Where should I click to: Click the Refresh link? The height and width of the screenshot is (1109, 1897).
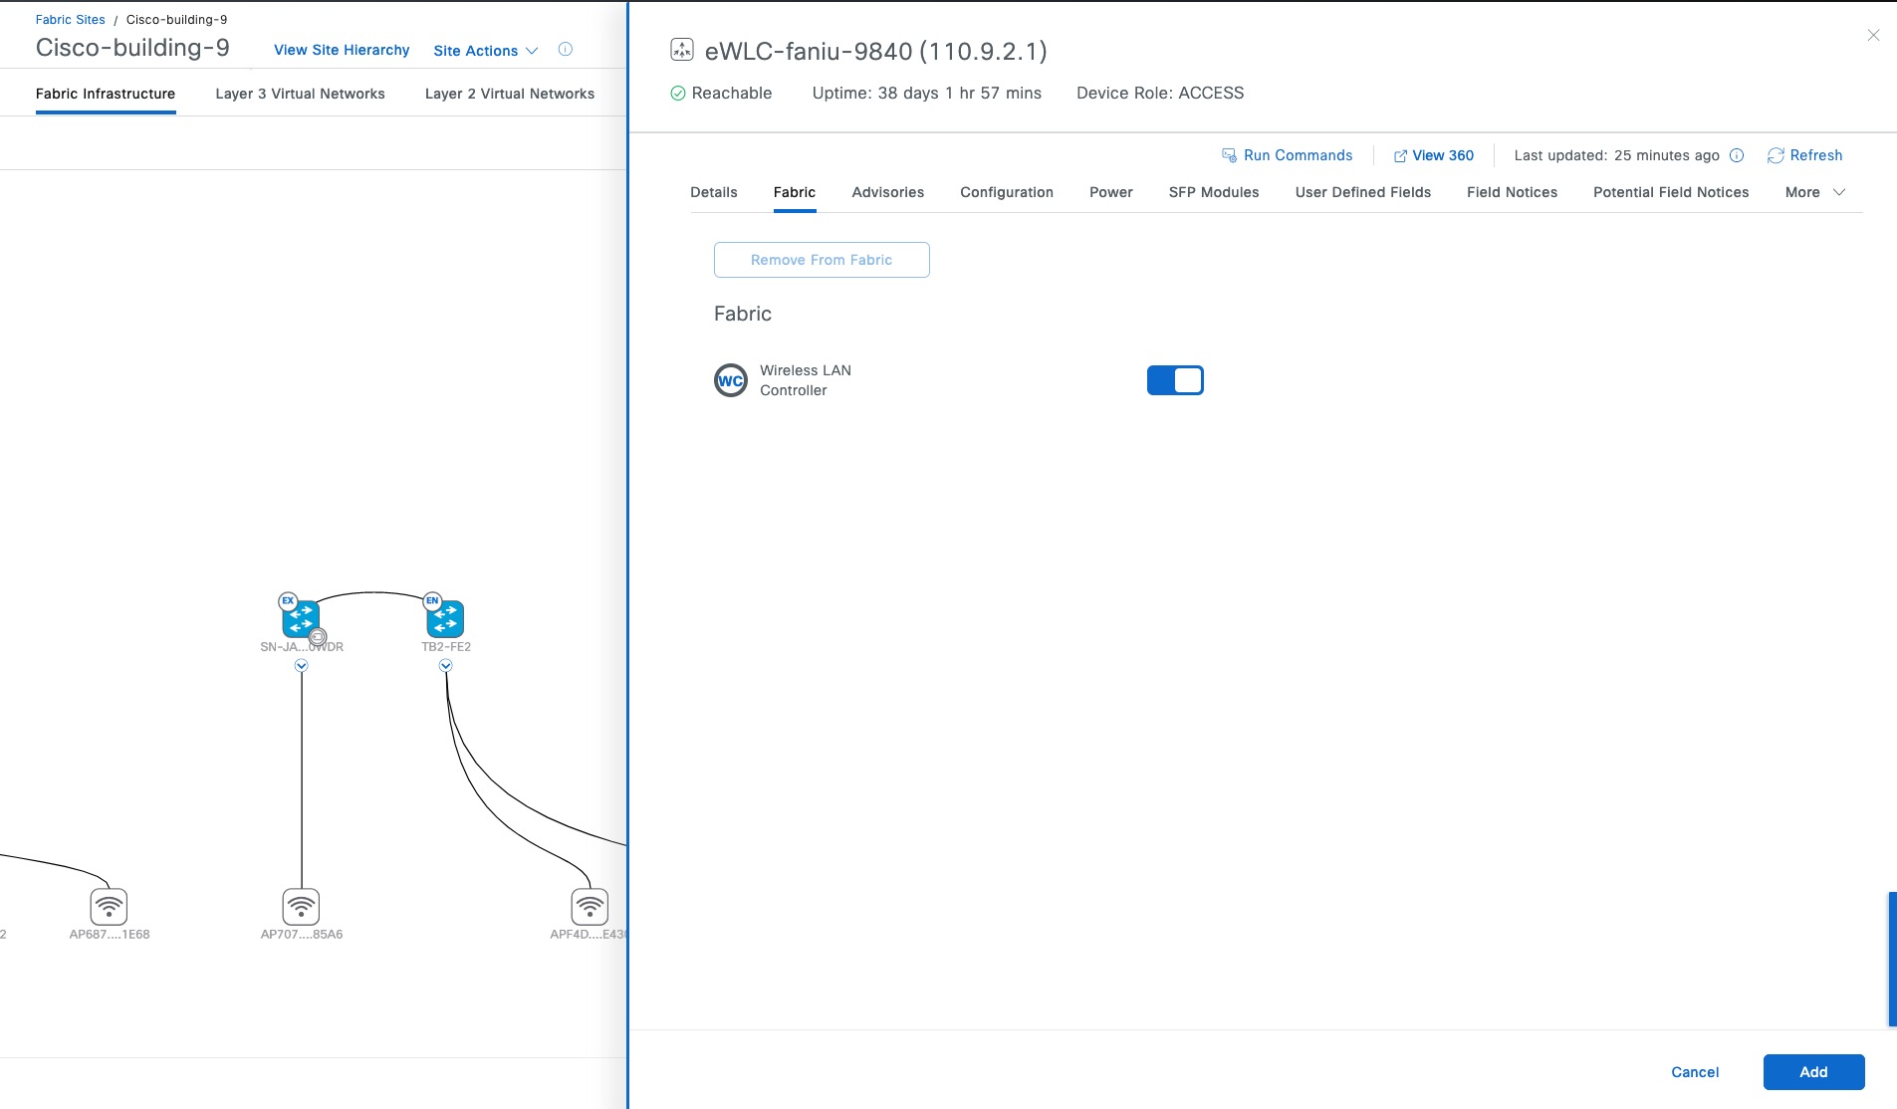pos(1805,155)
